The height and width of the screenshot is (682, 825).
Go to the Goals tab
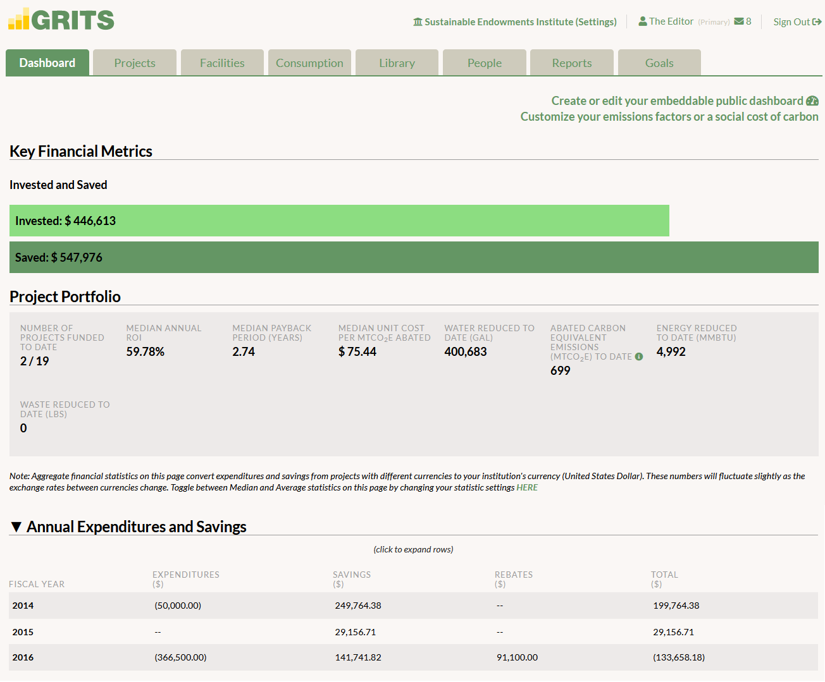659,63
